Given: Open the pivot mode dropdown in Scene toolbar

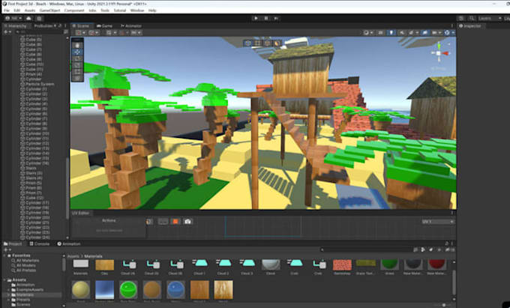Looking at the screenshot, I should (80, 32).
